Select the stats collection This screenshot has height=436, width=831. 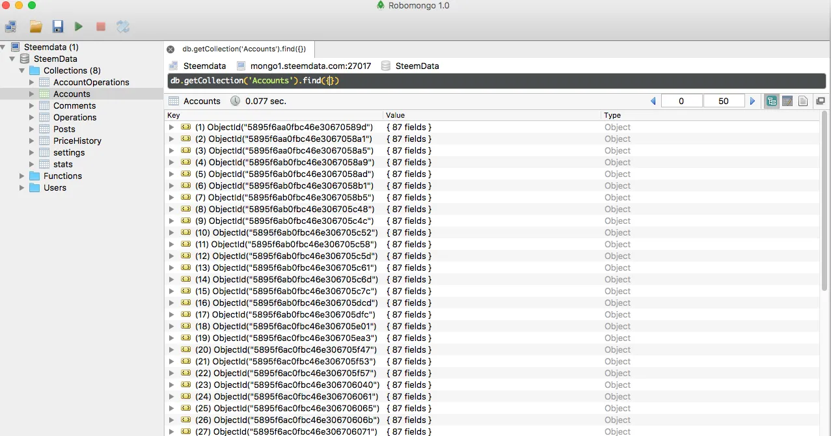[63, 164]
